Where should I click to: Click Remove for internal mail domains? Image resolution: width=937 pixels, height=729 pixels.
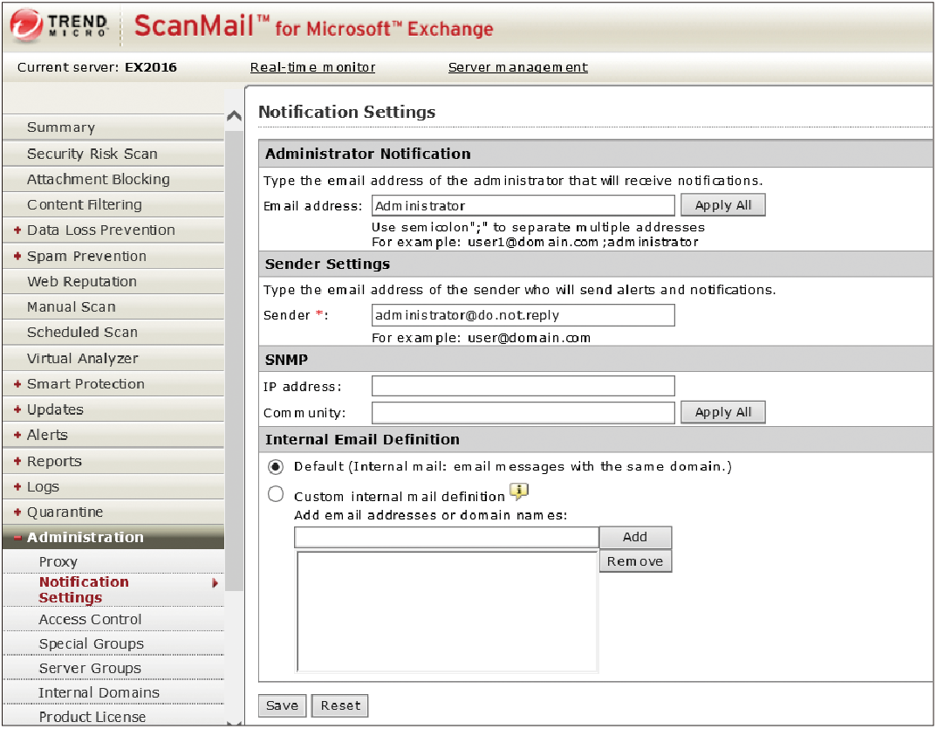pyautogui.click(x=635, y=561)
